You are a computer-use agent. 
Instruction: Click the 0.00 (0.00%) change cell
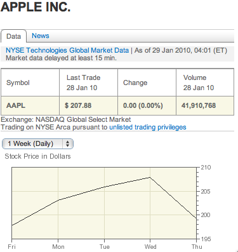[147, 105]
